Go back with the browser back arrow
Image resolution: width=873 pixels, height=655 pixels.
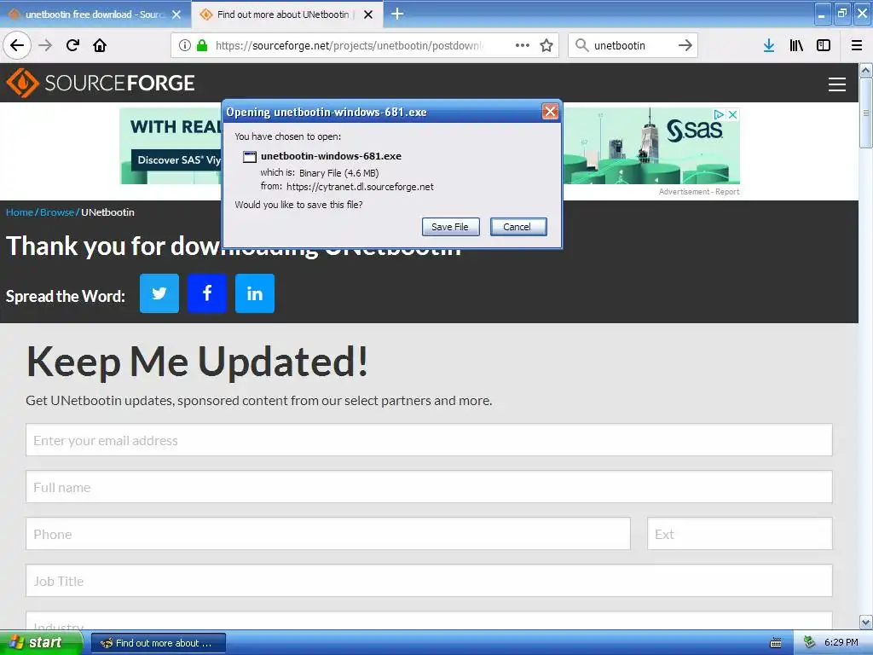click(17, 45)
